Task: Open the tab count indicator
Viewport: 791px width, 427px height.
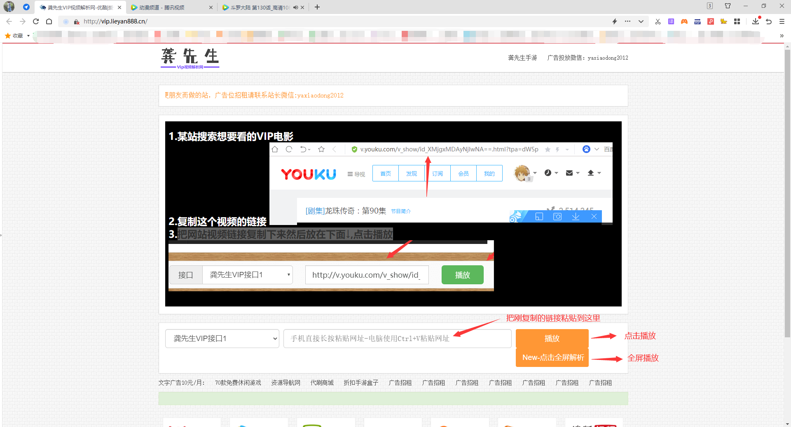Action: click(710, 6)
